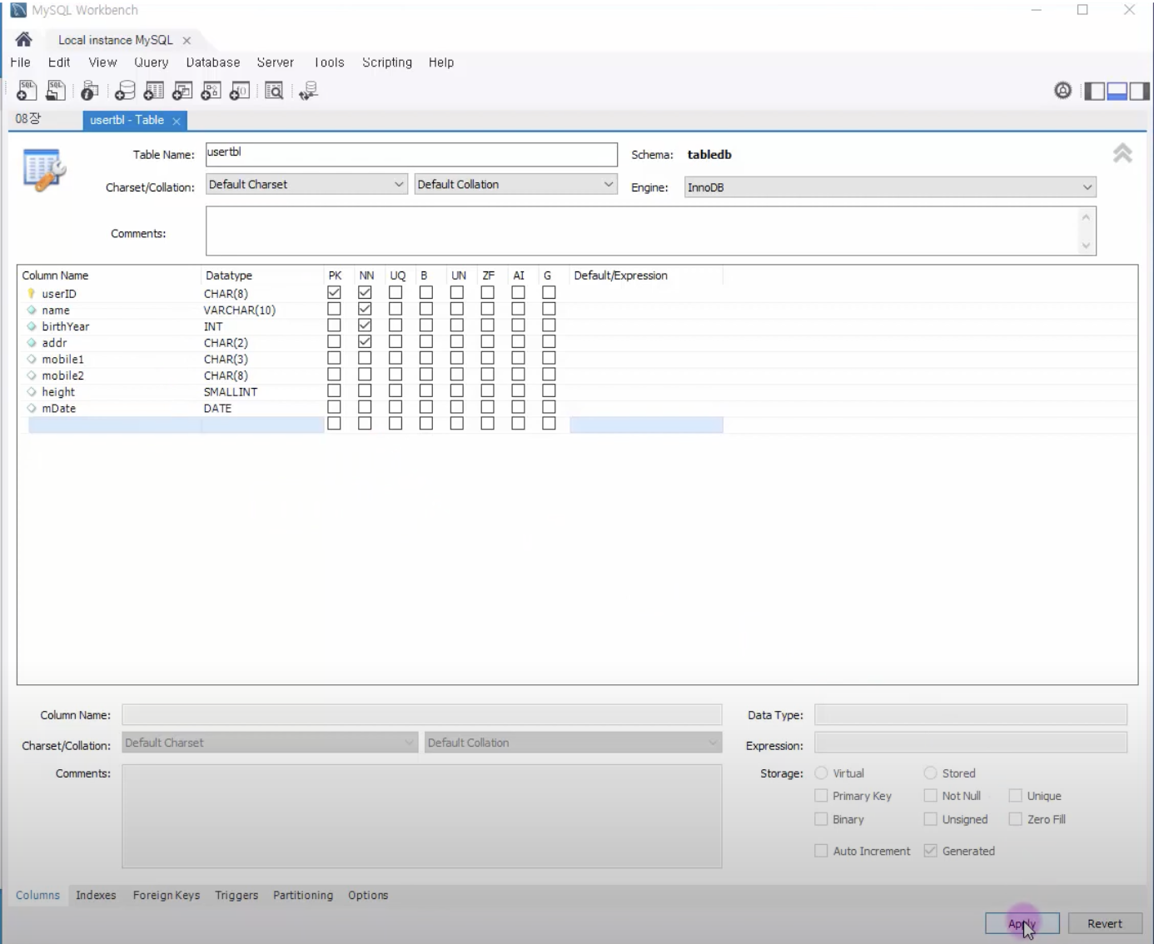Enable the NN checkbox for mDate
This screenshot has width=1154, height=944.
tap(365, 407)
